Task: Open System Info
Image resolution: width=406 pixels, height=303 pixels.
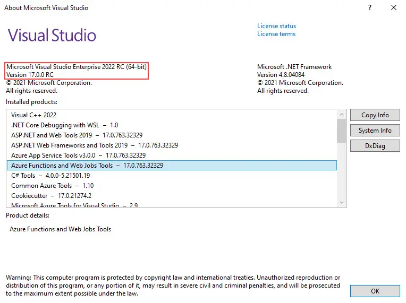Action: (375, 131)
